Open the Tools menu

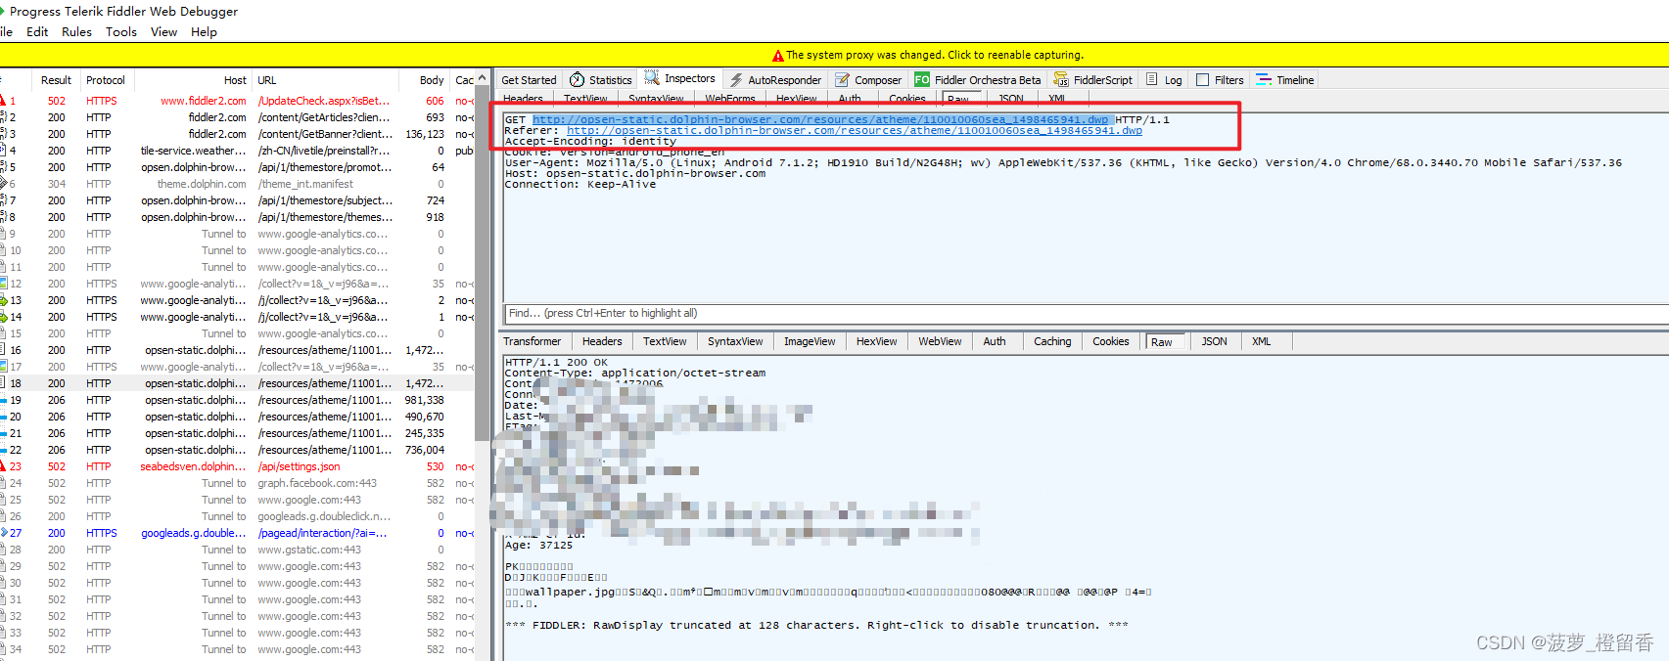pos(121,32)
